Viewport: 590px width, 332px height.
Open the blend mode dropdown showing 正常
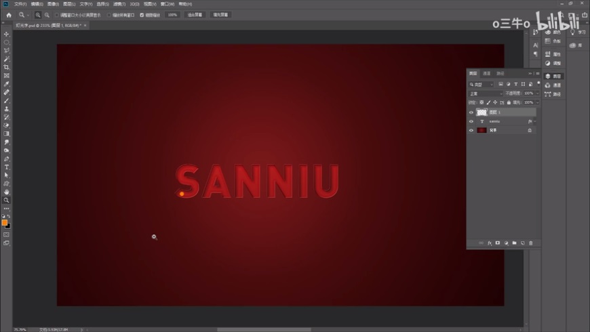[486, 94]
